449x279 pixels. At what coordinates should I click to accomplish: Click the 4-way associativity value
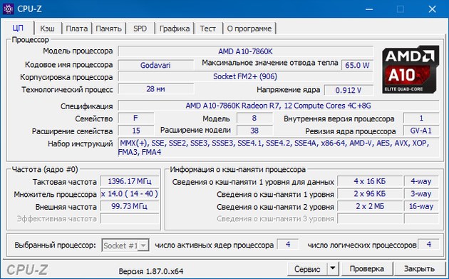421,181
